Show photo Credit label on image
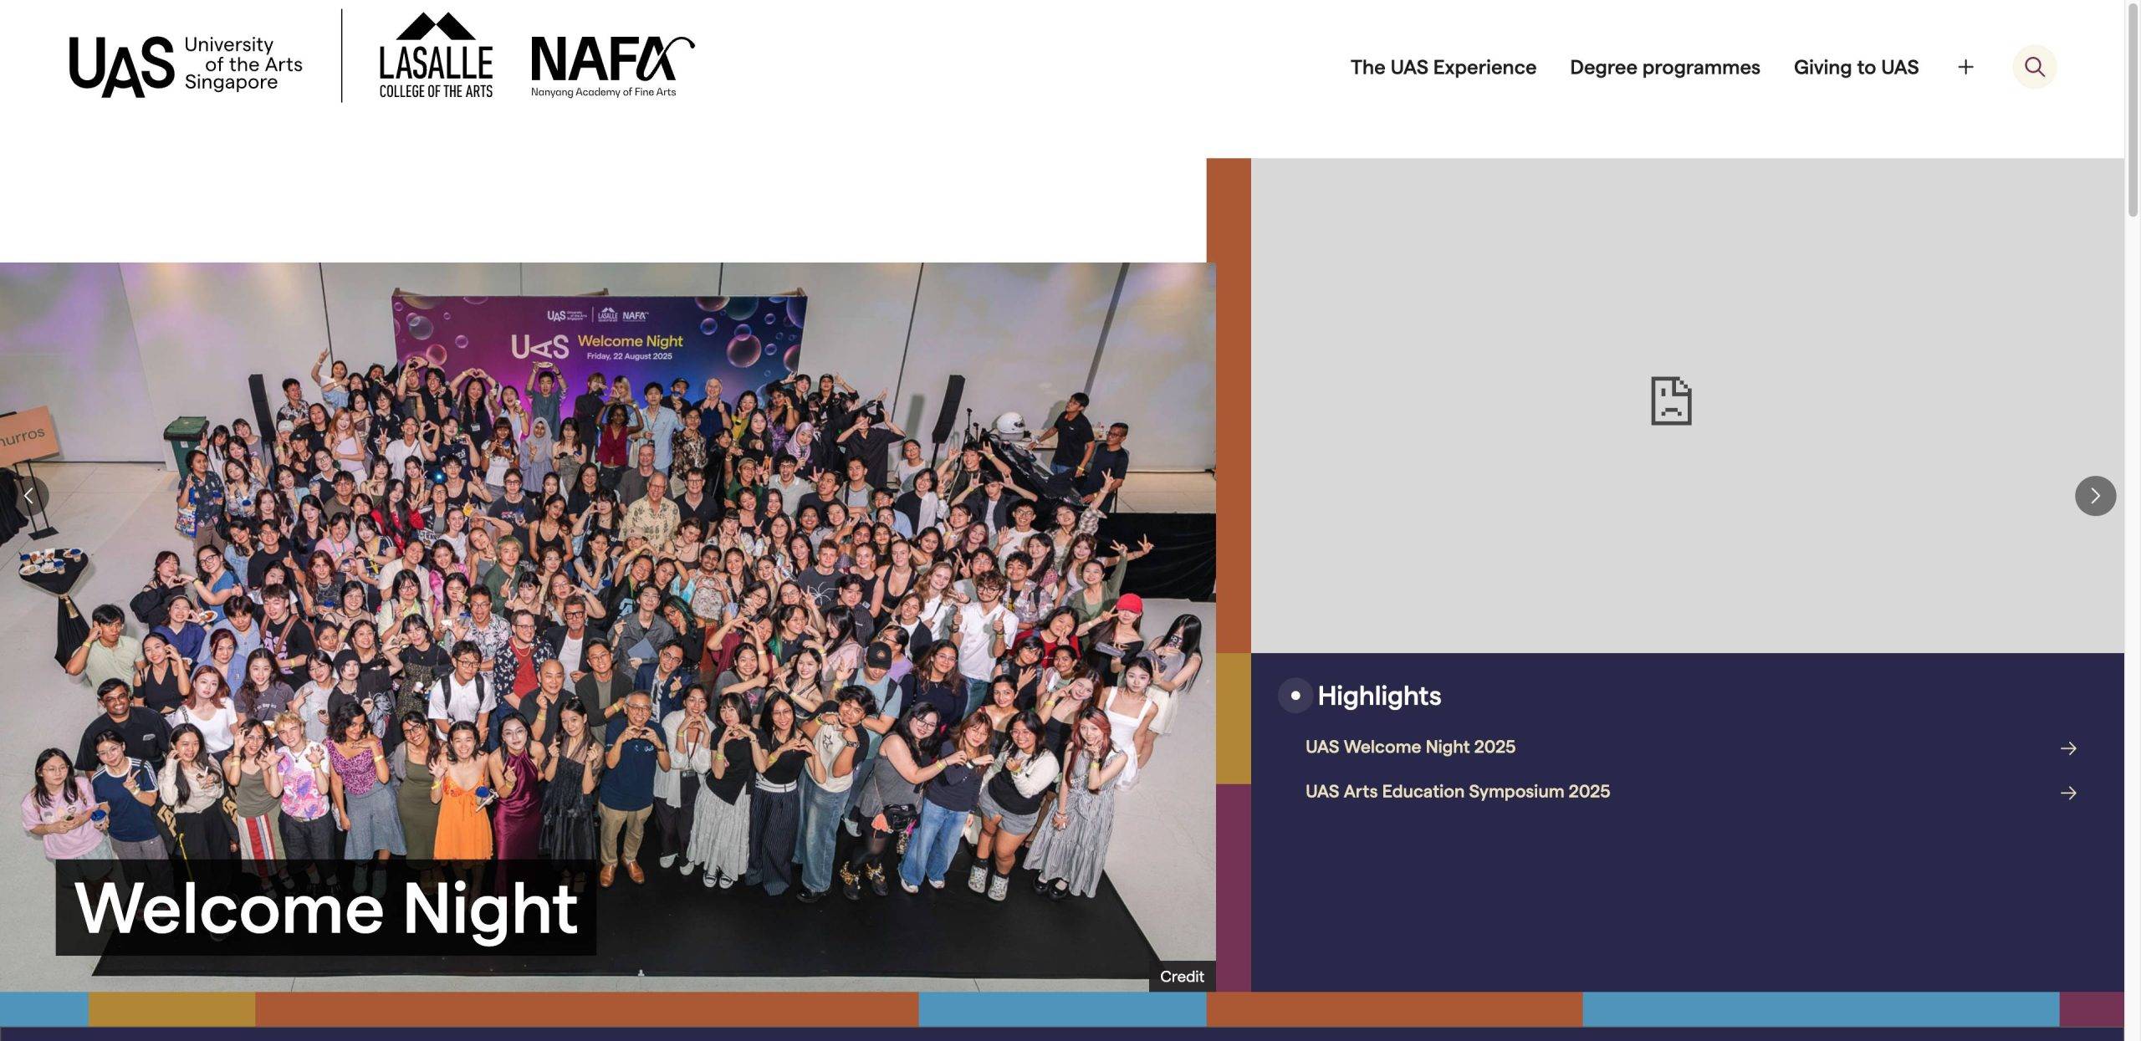Screen dimensions: 2141x1041 click(x=1181, y=977)
